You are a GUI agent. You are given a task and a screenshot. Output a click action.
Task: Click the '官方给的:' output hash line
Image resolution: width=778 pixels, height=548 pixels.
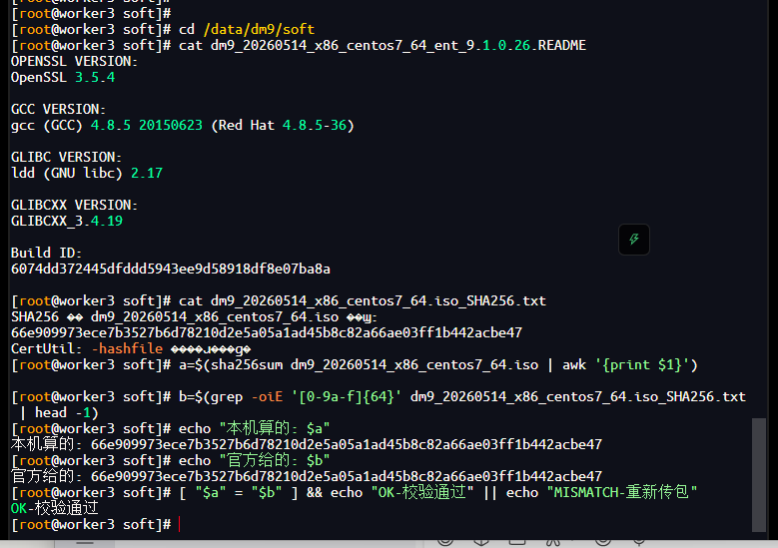coord(307,476)
